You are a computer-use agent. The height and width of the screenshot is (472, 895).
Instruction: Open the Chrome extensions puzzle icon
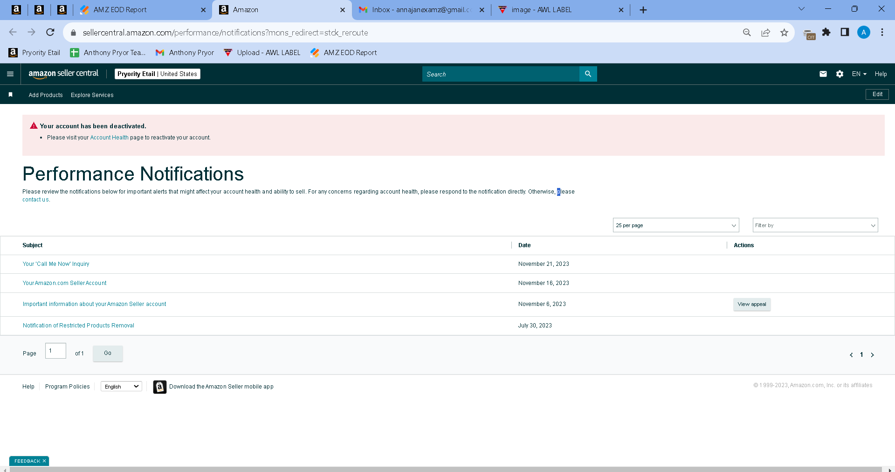point(826,32)
